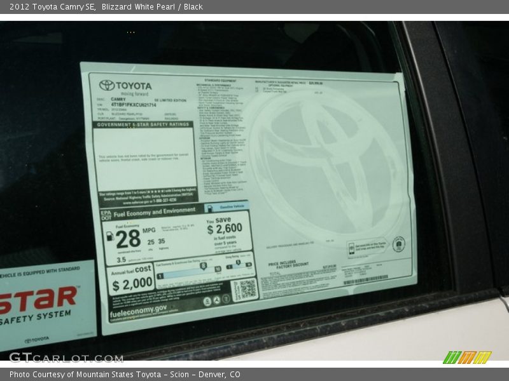Click the gasoline pump icon in Gasoline Vehicle tab
The height and width of the screenshot is (381, 509).
[210, 208]
